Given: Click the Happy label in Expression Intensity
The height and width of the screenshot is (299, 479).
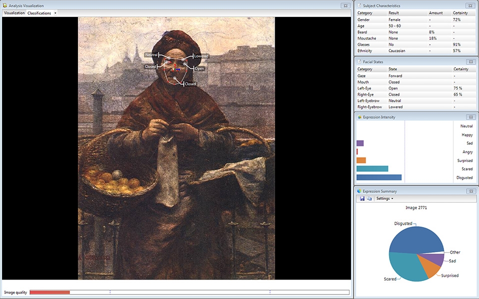Looking at the screenshot, I should click(467, 135).
